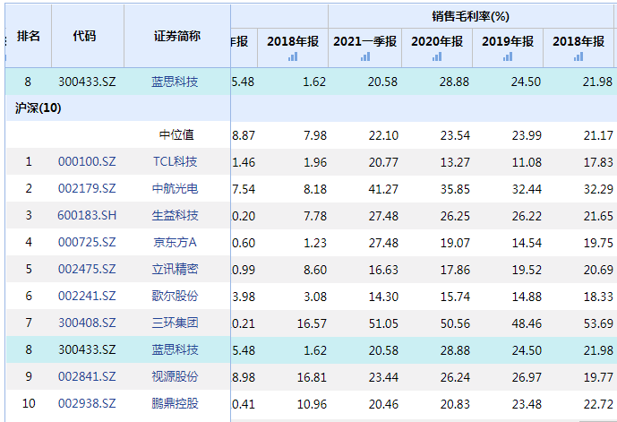Select TCL科技 value 20.77

(x=383, y=162)
